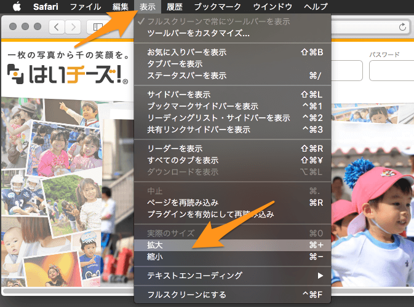
Task: Toggle the sidebar button in Safari toolbar
Action: point(98,27)
